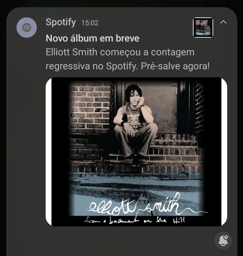Tap the white left edge of the album image
Viewport: 243px width, 256px height.
coord(48,152)
